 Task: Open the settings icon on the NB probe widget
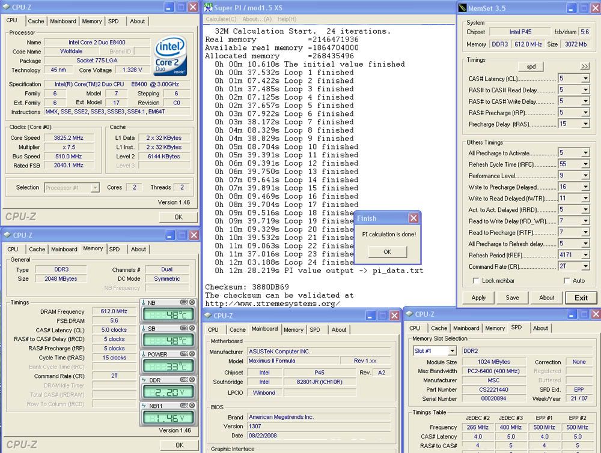(x=184, y=302)
